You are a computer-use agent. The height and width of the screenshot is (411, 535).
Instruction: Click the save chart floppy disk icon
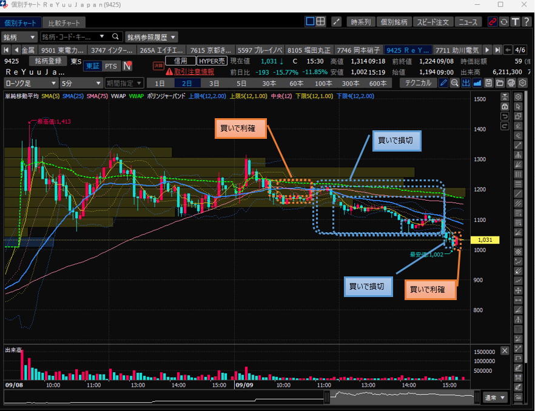pos(490,83)
